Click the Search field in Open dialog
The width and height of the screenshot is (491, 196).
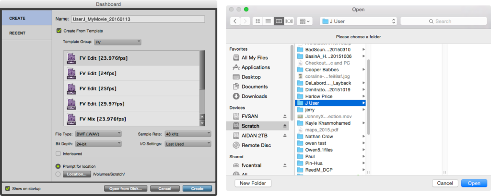tap(443, 21)
